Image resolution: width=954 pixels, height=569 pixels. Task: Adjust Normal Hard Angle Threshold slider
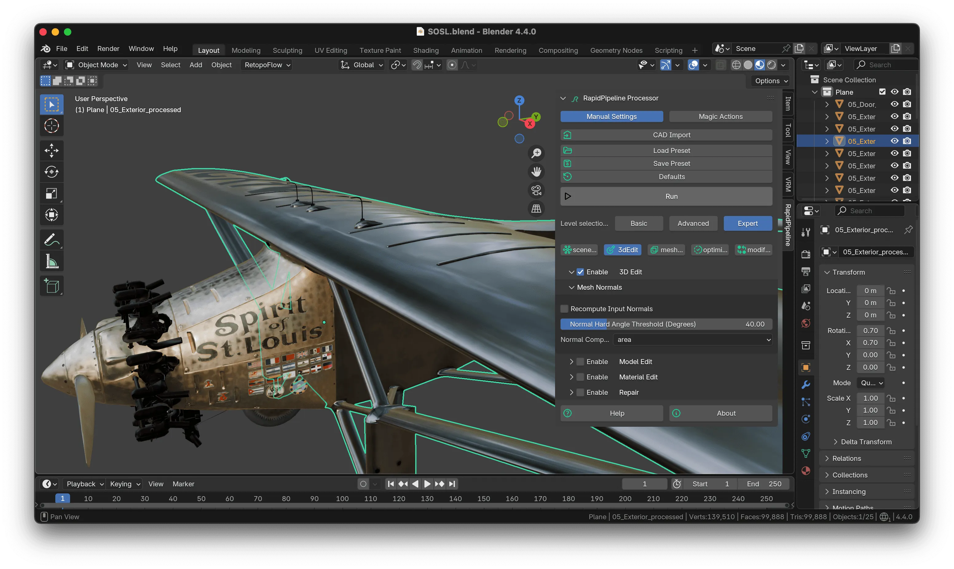(x=666, y=324)
